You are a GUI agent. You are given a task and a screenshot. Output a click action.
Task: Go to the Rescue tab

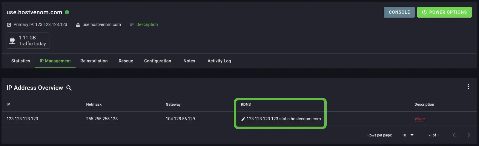(x=126, y=61)
